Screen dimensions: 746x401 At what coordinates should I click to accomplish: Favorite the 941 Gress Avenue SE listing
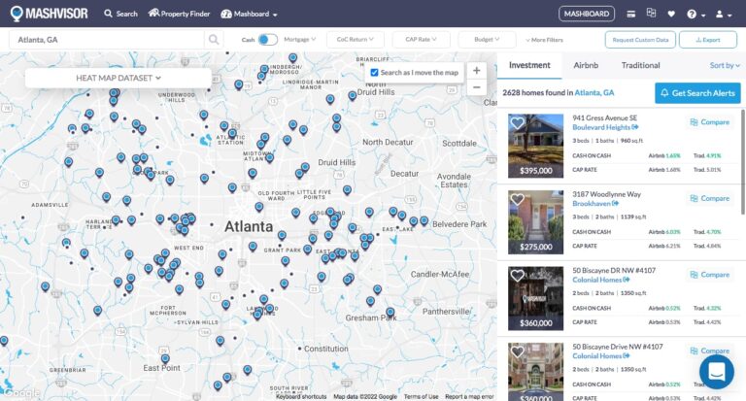518,123
